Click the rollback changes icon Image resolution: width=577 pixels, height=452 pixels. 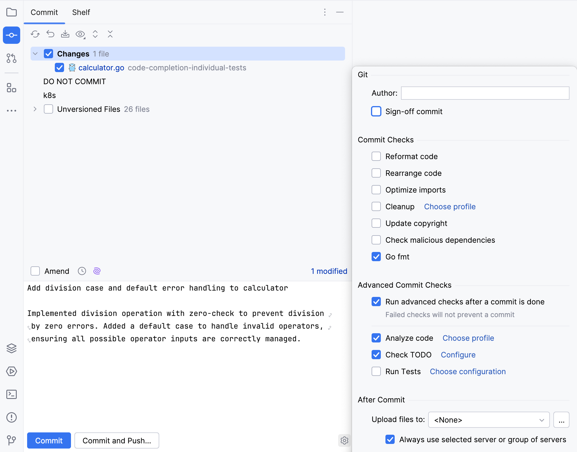pos(50,34)
